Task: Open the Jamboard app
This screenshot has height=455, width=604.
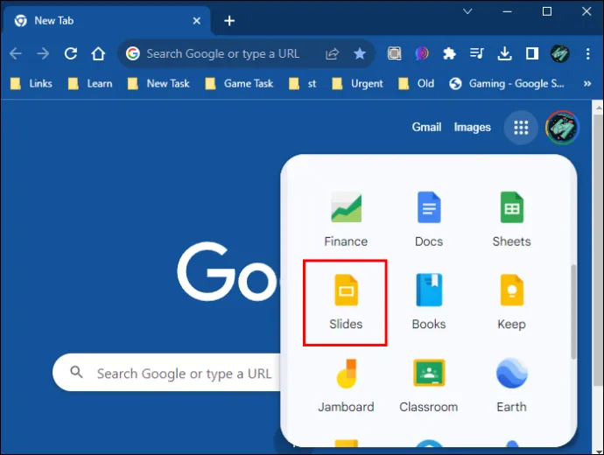Action: pyautogui.click(x=346, y=385)
